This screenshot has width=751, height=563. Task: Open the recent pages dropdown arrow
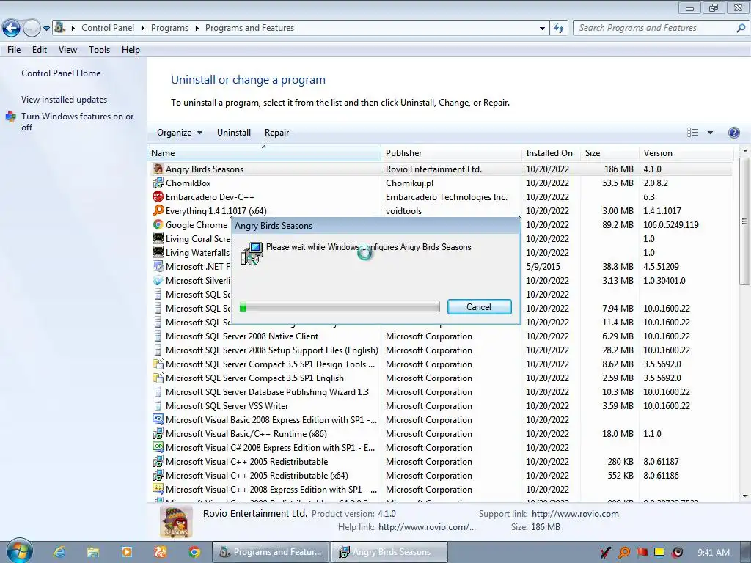pyautogui.click(x=46, y=29)
